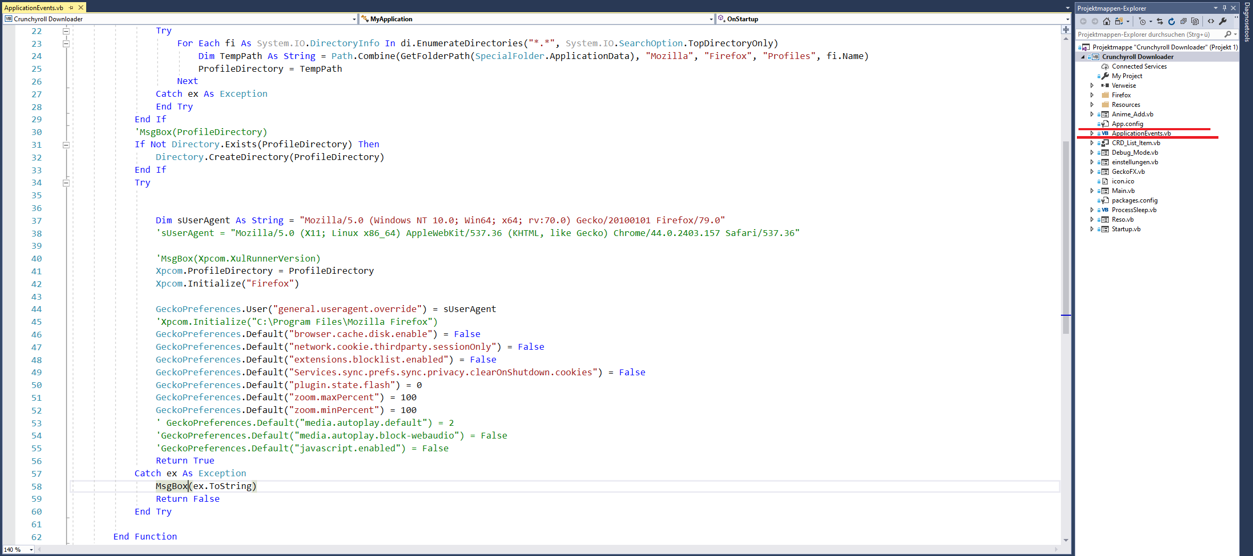Open switch views dropdown arrow
The image size is (1253, 556).
(1127, 21)
